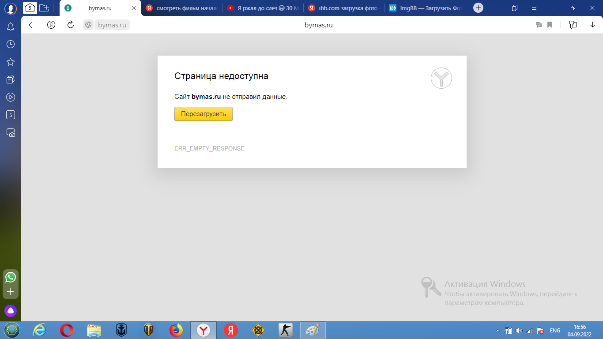Open Yandex home via Я icon

tap(51, 25)
